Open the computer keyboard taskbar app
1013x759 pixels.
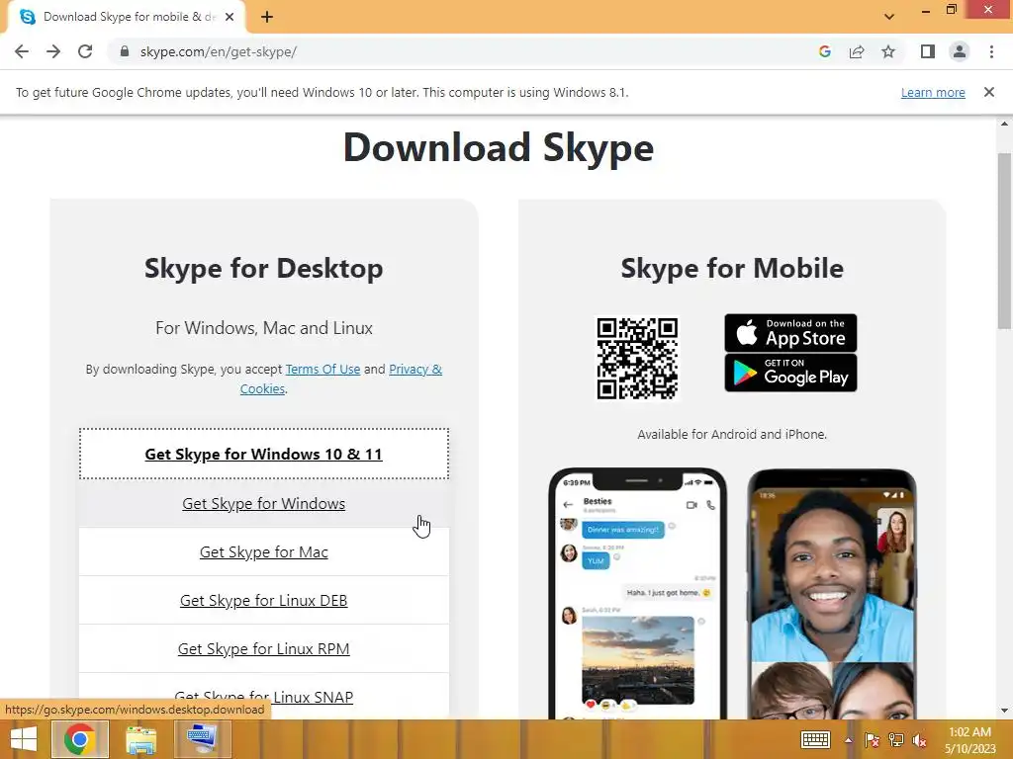click(x=203, y=739)
